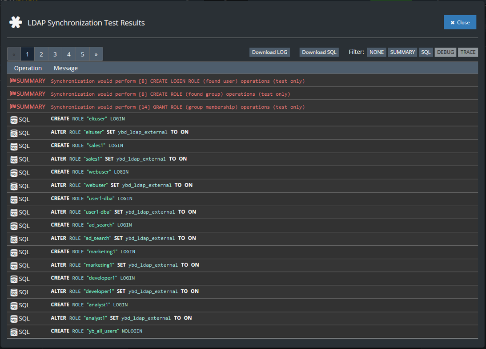Click the asterisk logo icon beside dialog title

point(16,23)
